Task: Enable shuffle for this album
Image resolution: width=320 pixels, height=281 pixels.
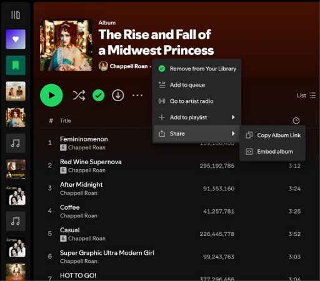Action: tap(79, 96)
